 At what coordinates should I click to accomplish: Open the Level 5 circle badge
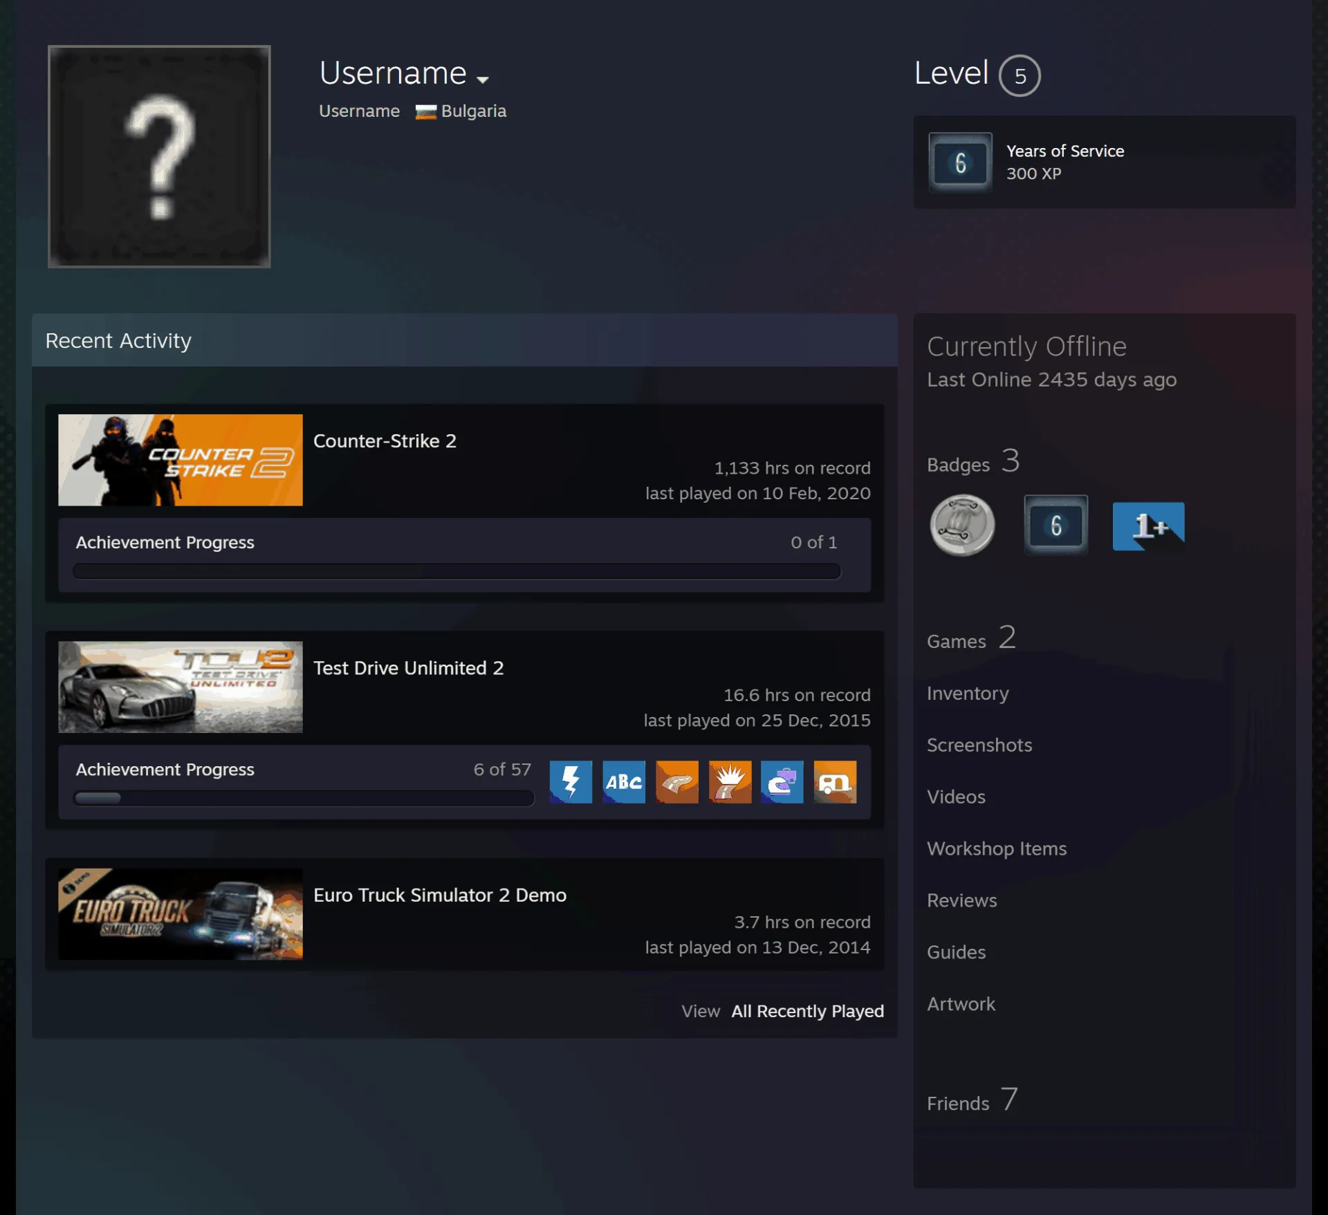[x=1020, y=75]
